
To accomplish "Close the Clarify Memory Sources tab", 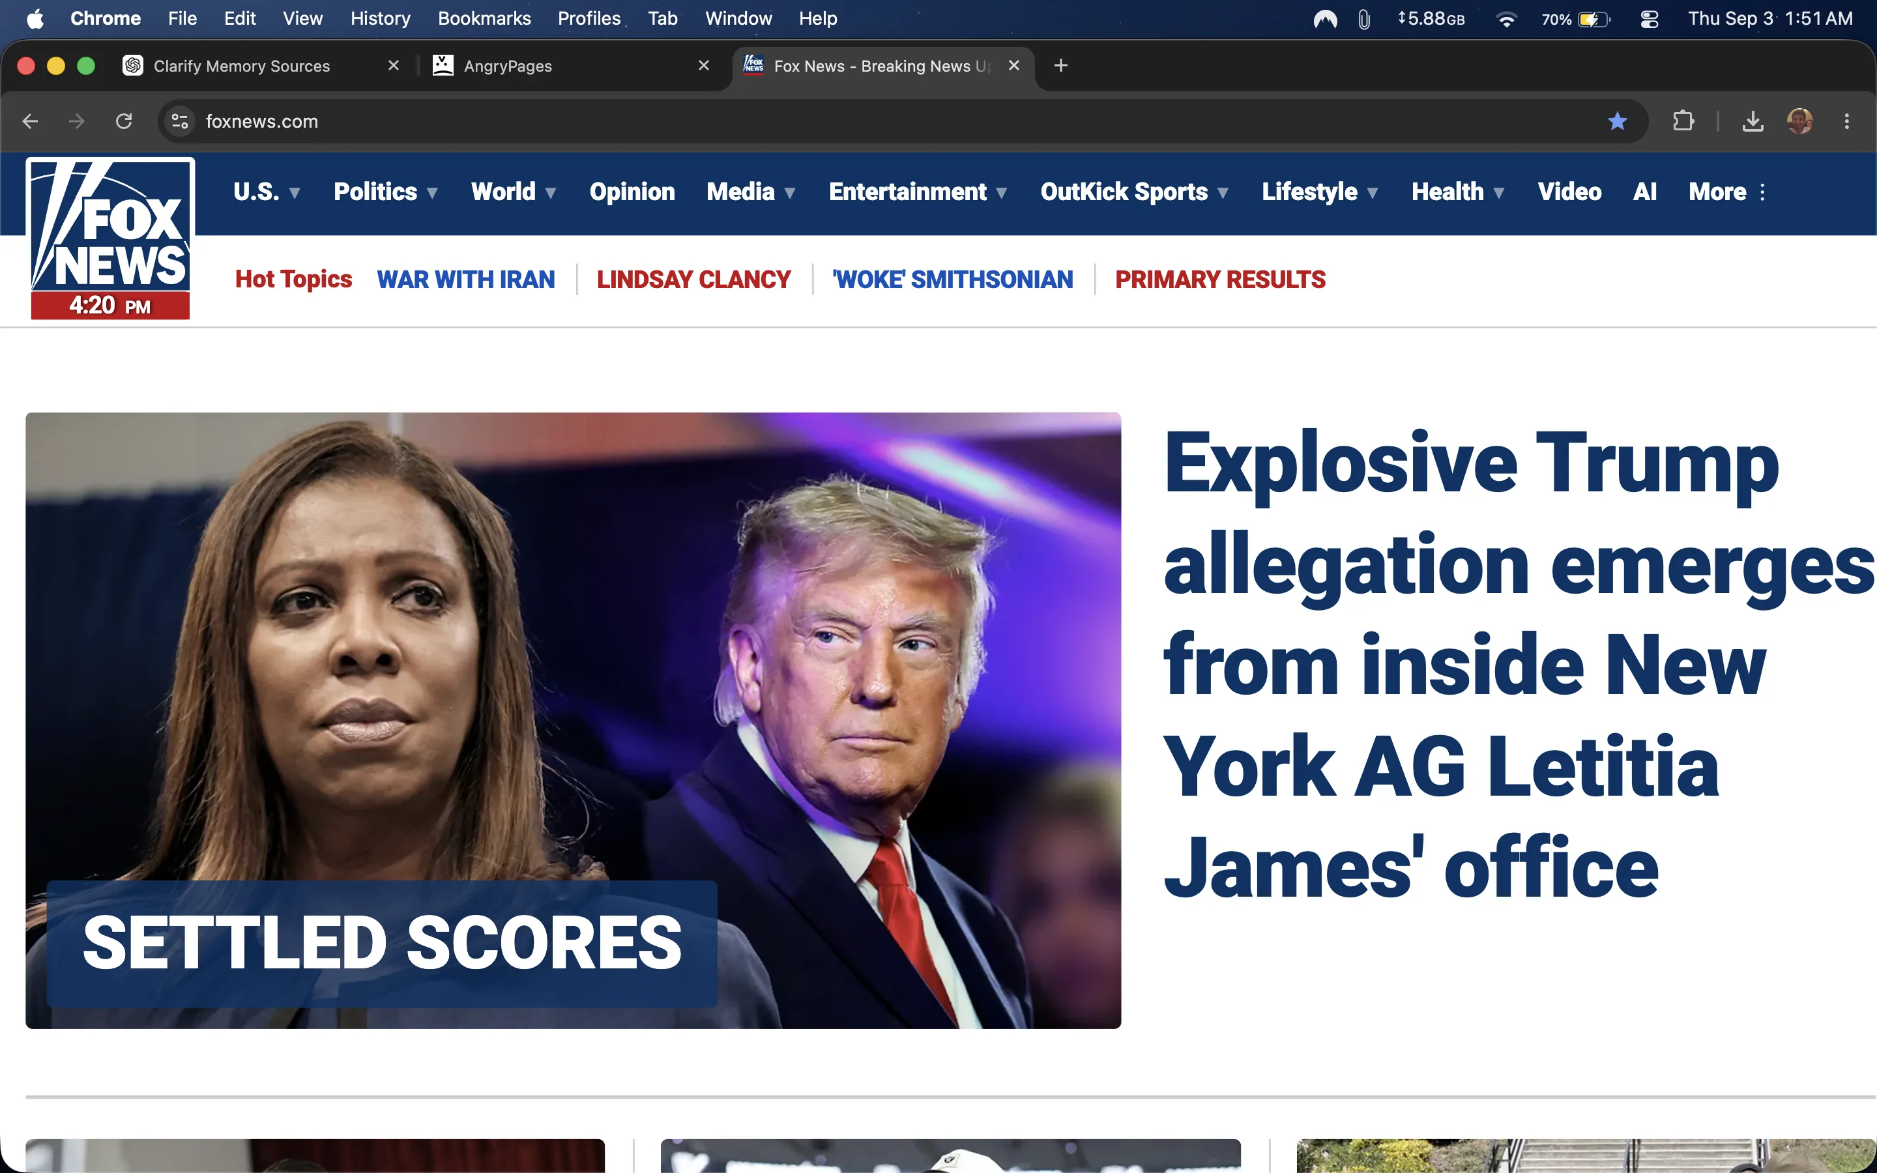I will (x=393, y=66).
